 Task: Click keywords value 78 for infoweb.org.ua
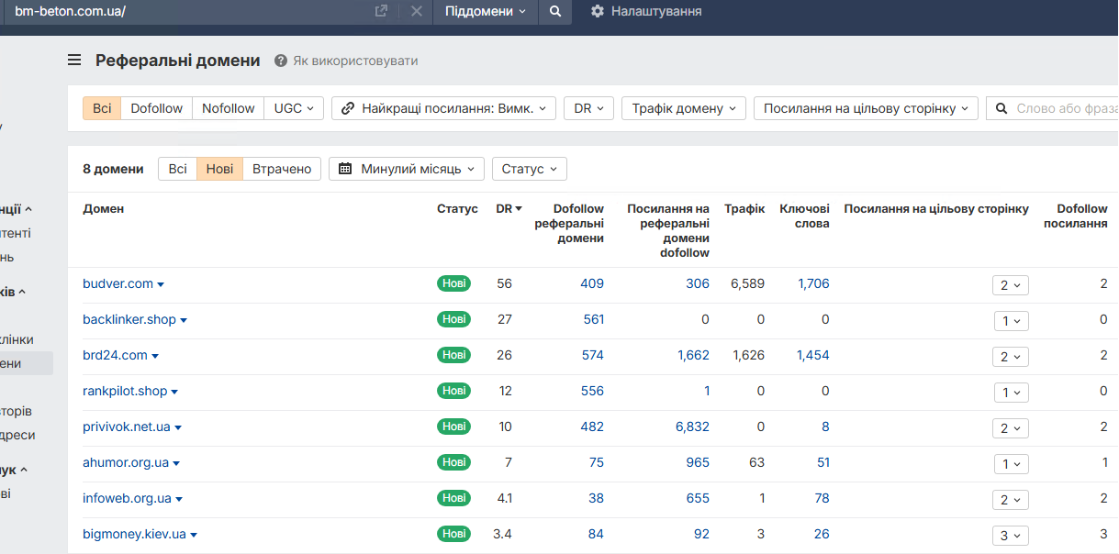822,498
